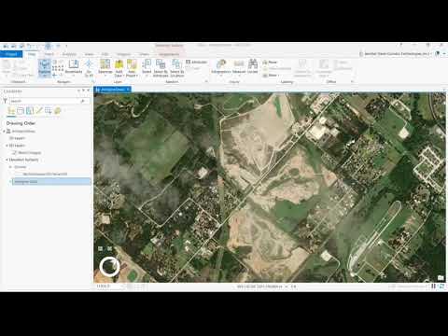Open the map scale dropdown
This screenshot has height=336, width=448.
122,287
